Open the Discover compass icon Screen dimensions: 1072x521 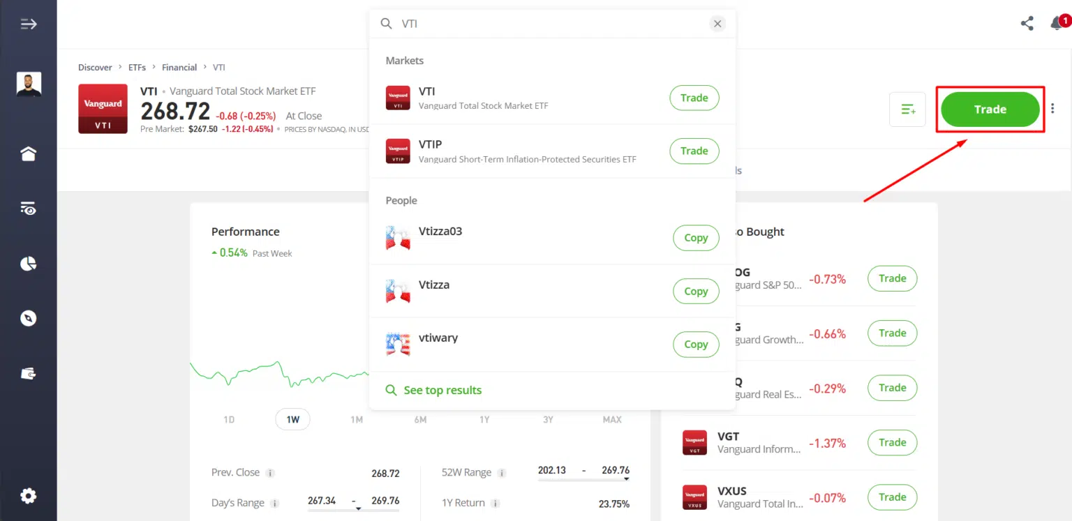click(28, 318)
